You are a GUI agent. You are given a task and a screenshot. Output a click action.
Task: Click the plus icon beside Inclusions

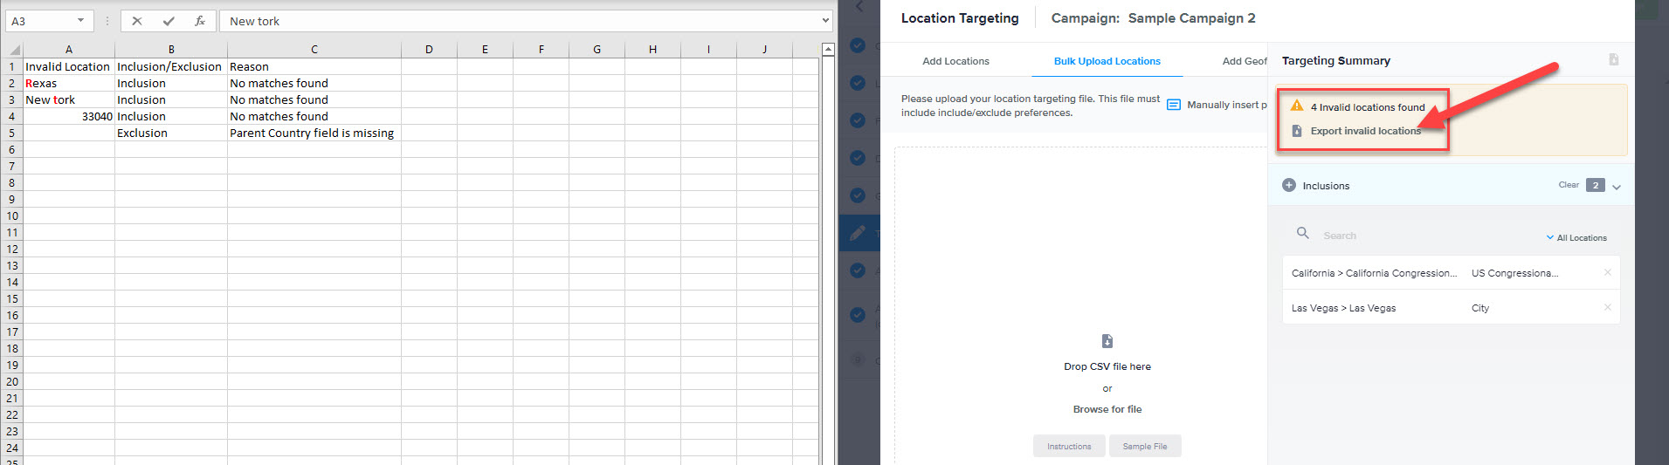(x=1289, y=185)
